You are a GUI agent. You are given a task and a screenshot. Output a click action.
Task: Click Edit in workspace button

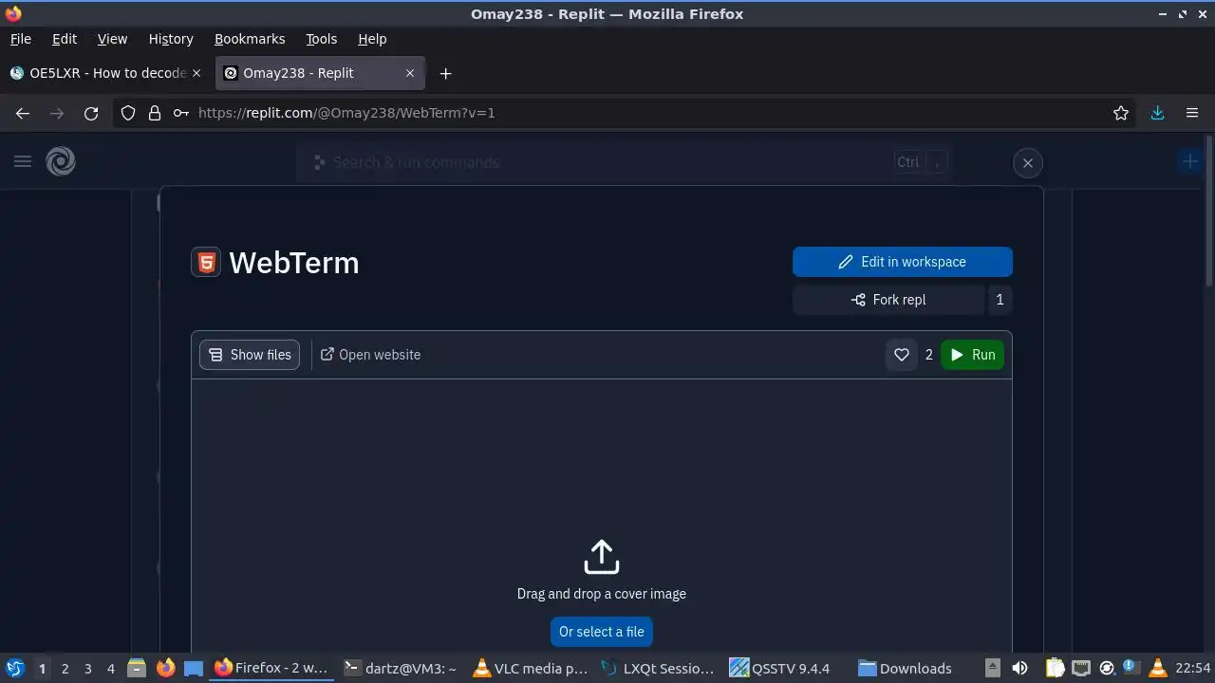pos(903,262)
